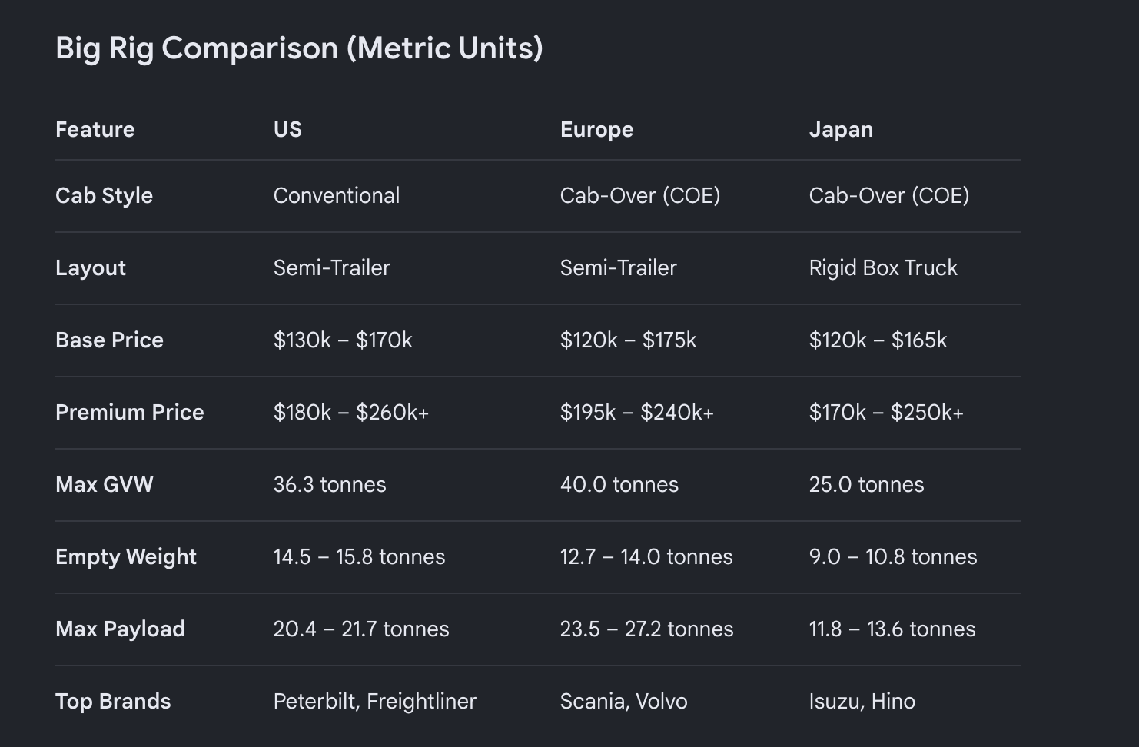Click the 'Isuzu, Hino' brands cell
Screen dimensions: 1139x747
862,701
